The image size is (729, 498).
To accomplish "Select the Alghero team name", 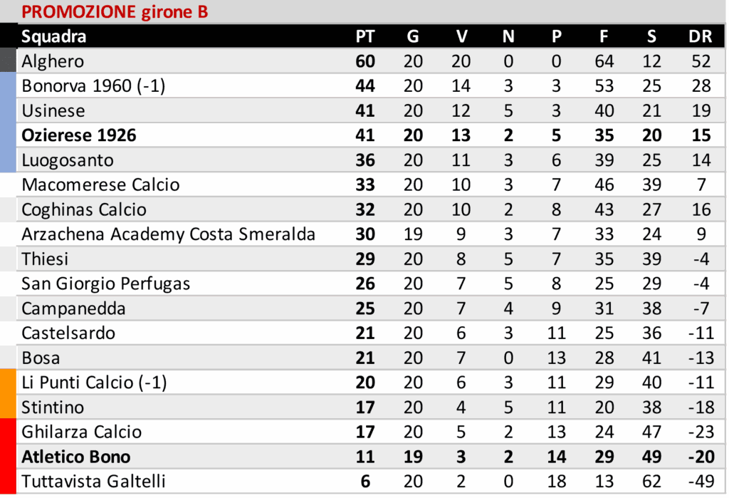I will point(53,61).
